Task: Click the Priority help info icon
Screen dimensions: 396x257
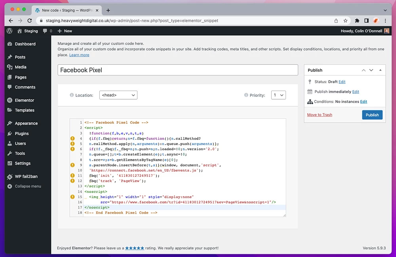Action: click(x=246, y=95)
